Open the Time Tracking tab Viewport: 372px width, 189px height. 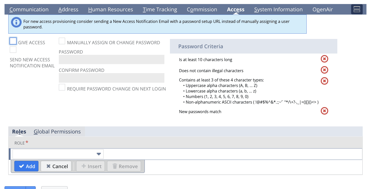click(160, 9)
